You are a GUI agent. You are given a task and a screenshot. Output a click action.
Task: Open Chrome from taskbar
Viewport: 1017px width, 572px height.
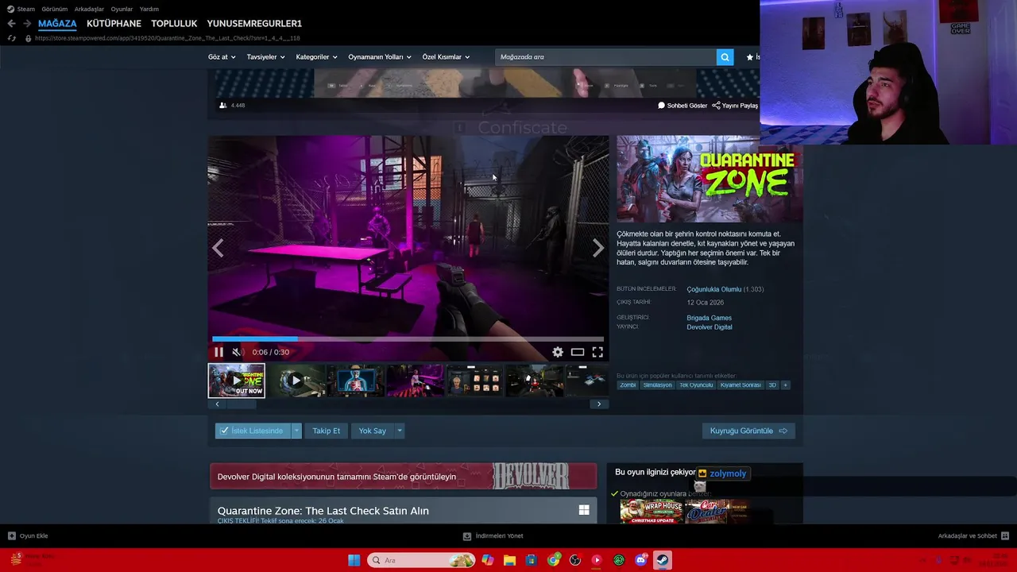(x=554, y=560)
